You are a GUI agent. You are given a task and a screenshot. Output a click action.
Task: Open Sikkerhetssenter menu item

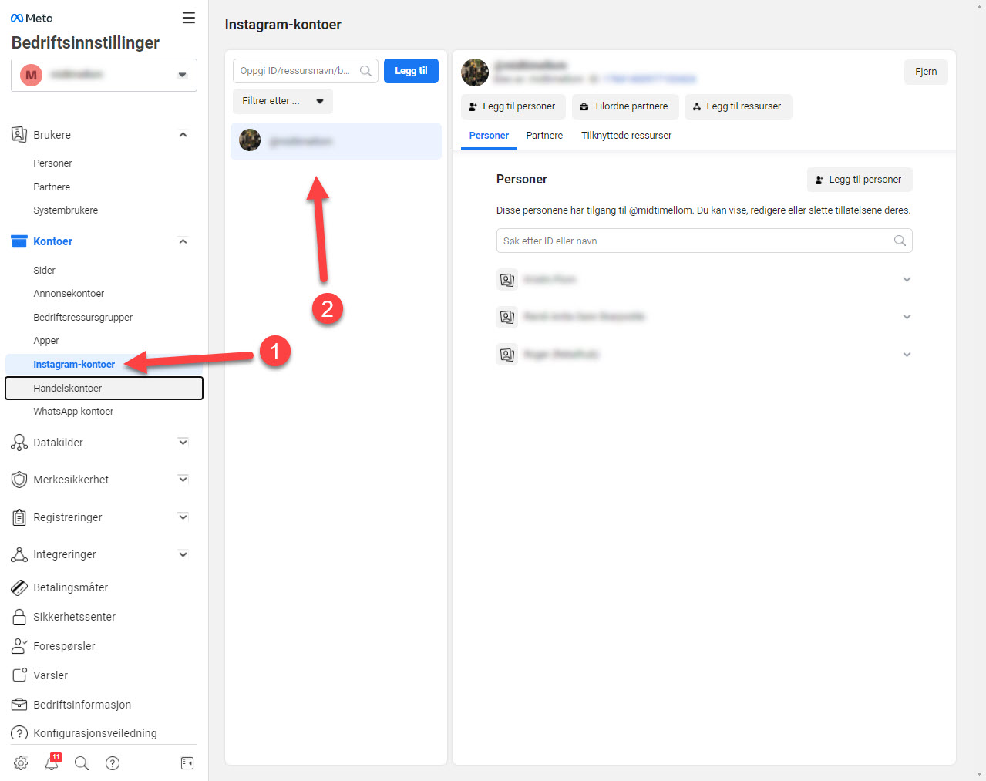coord(74,617)
